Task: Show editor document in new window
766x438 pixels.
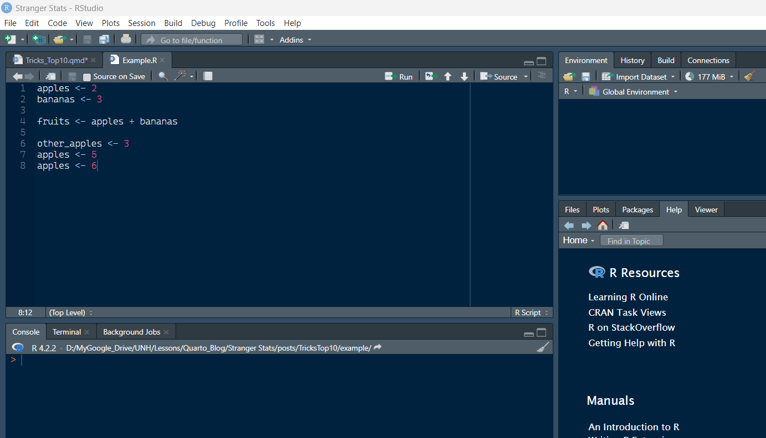Action: (x=50, y=77)
